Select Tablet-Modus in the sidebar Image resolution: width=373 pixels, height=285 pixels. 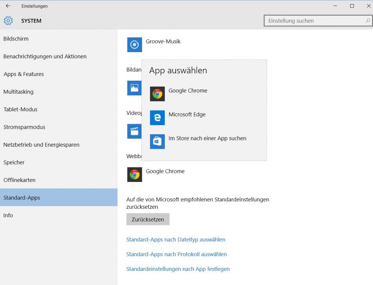[21, 109]
